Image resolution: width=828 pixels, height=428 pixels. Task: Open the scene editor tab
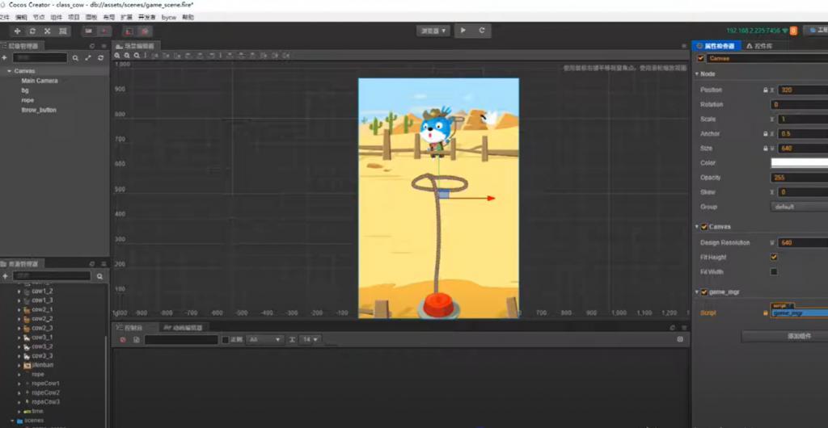point(136,46)
